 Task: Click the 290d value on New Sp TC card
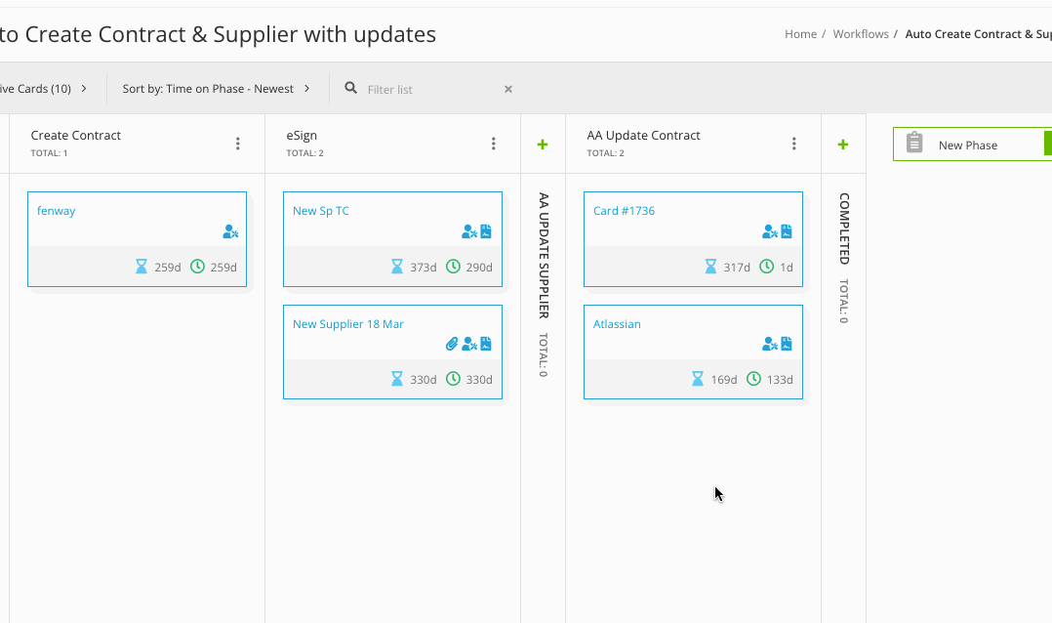[x=479, y=268]
